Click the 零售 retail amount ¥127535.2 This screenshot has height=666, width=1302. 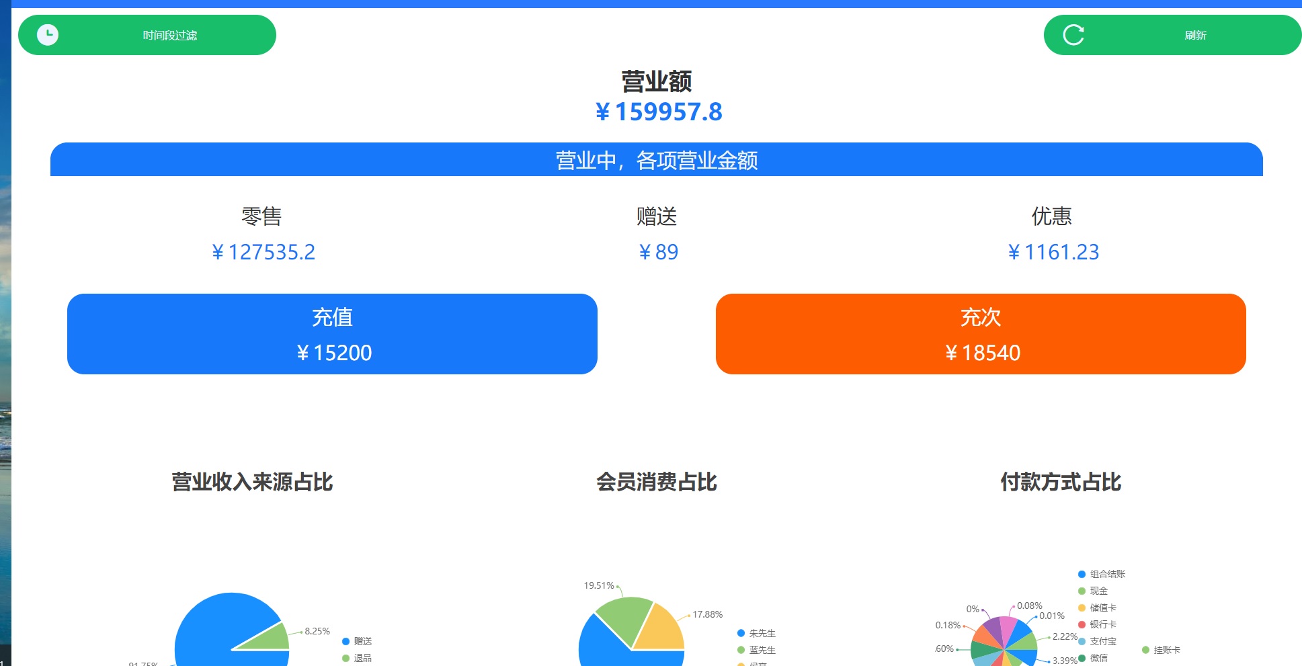pyautogui.click(x=263, y=252)
